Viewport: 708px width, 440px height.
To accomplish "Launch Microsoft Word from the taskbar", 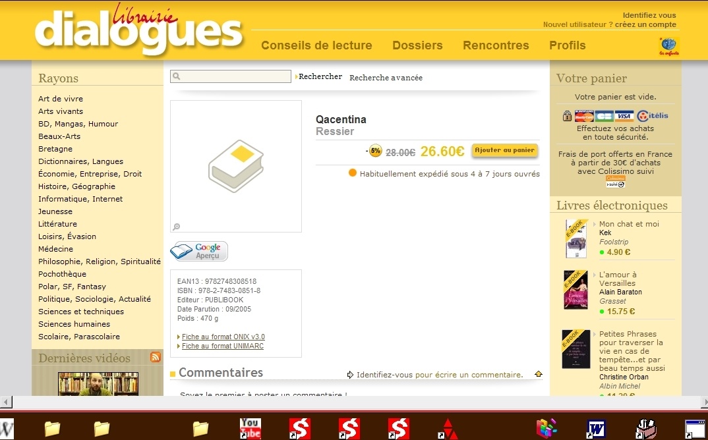I will click(596, 428).
